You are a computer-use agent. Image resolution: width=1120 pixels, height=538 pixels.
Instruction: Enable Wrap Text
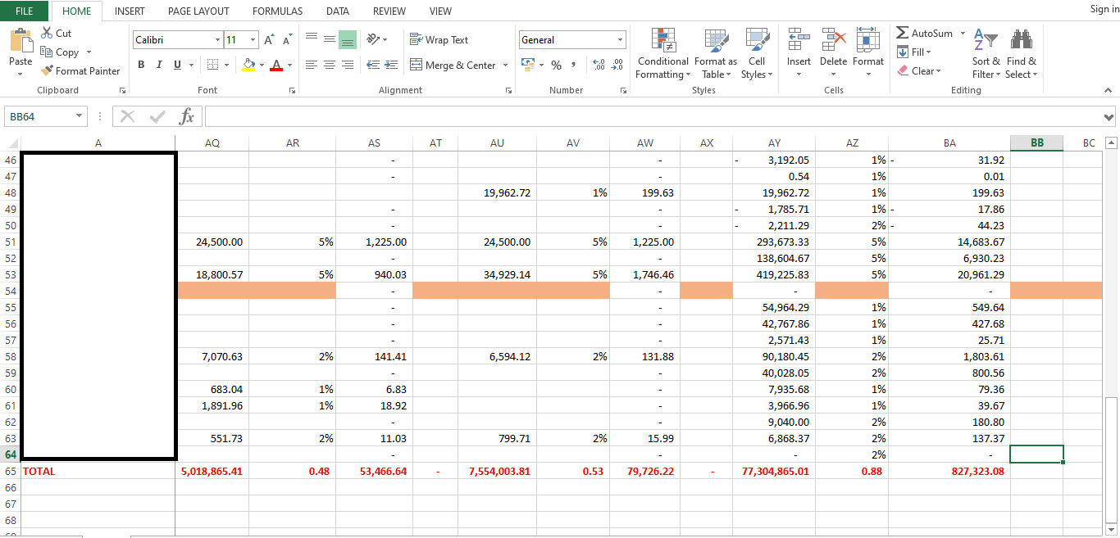(439, 39)
